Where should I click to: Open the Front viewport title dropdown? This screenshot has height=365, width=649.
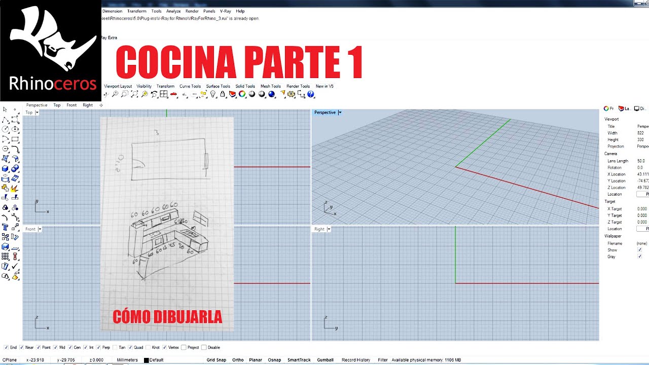click(x=40, y=229)
